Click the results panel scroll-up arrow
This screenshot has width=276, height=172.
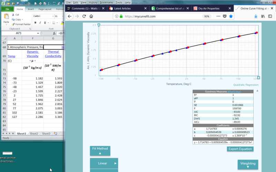tap(257, 91)
